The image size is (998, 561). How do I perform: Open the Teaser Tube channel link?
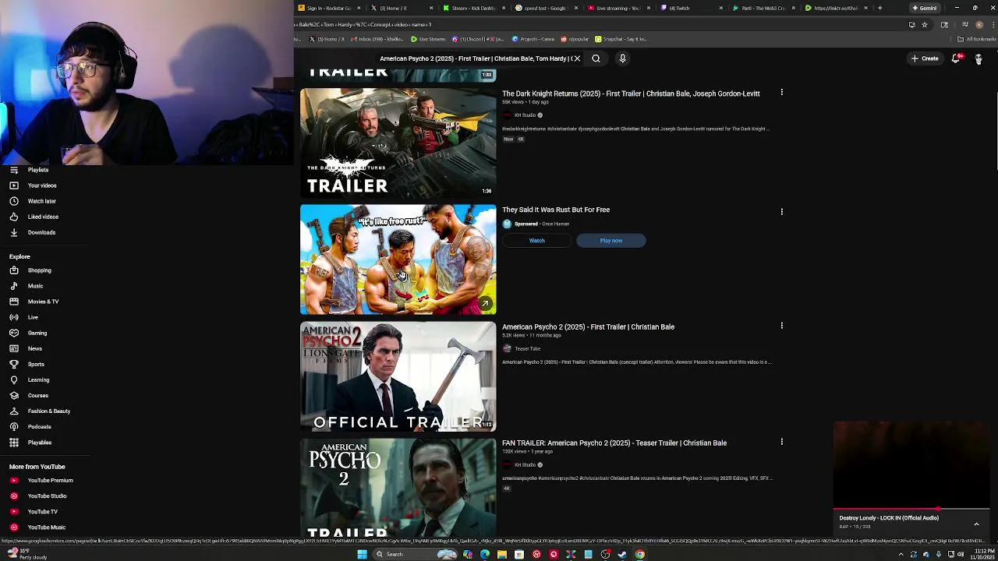pyautogui.click(x=527, y=348)
